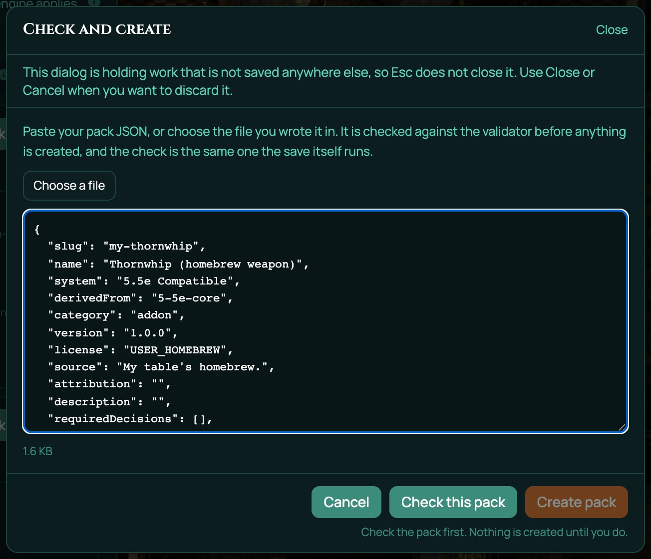Click the Check and Create dialog title
The width and height of the screenshot is (651, 559).
point(97,29)
